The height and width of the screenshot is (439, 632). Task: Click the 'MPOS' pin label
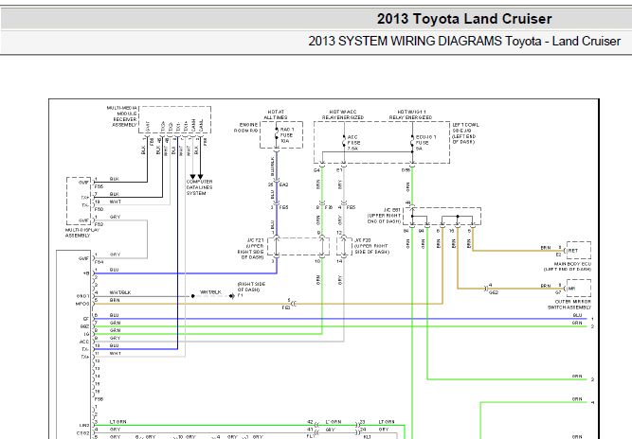pos(82,304)
